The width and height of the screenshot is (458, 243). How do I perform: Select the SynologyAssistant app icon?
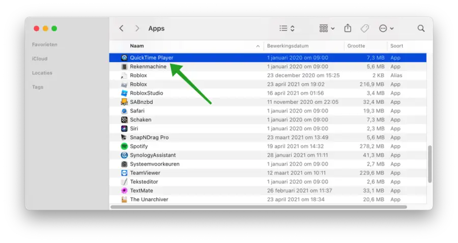click(124, 155)
